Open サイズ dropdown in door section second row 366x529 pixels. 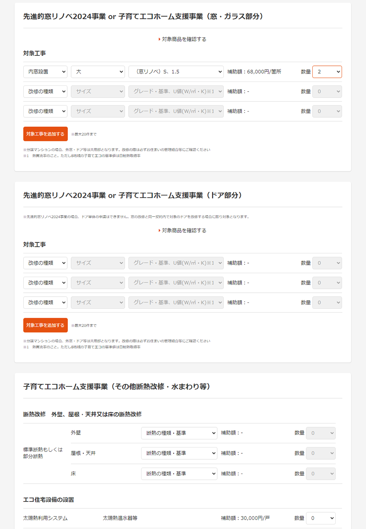point(98,282)
